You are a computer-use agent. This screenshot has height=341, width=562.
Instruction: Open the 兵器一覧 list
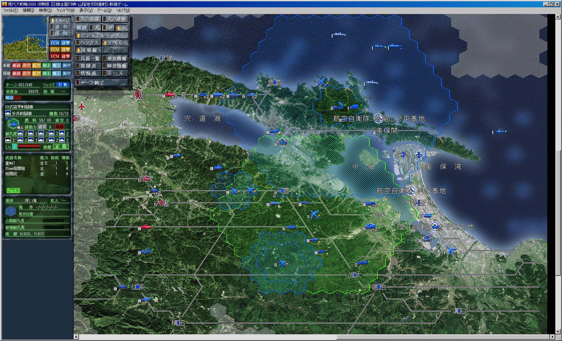point(88,59)
